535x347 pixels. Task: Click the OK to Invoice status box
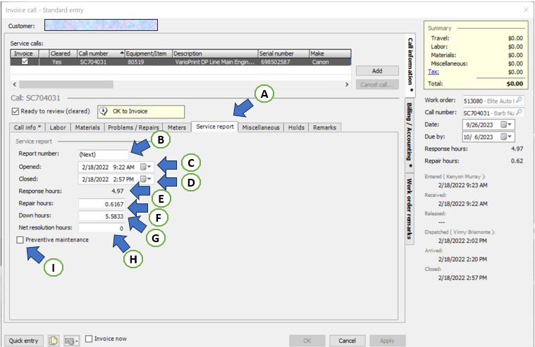click(141, 111)
